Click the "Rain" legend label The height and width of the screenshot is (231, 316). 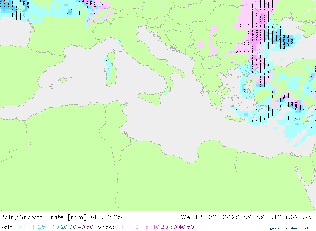tap(6, 227)
